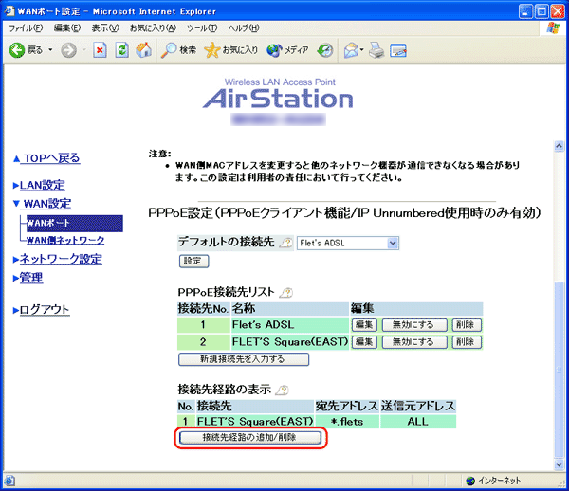The image size is (569, 491).
Task: Click the Edit page toolbar icon
Action: [398, 50]
